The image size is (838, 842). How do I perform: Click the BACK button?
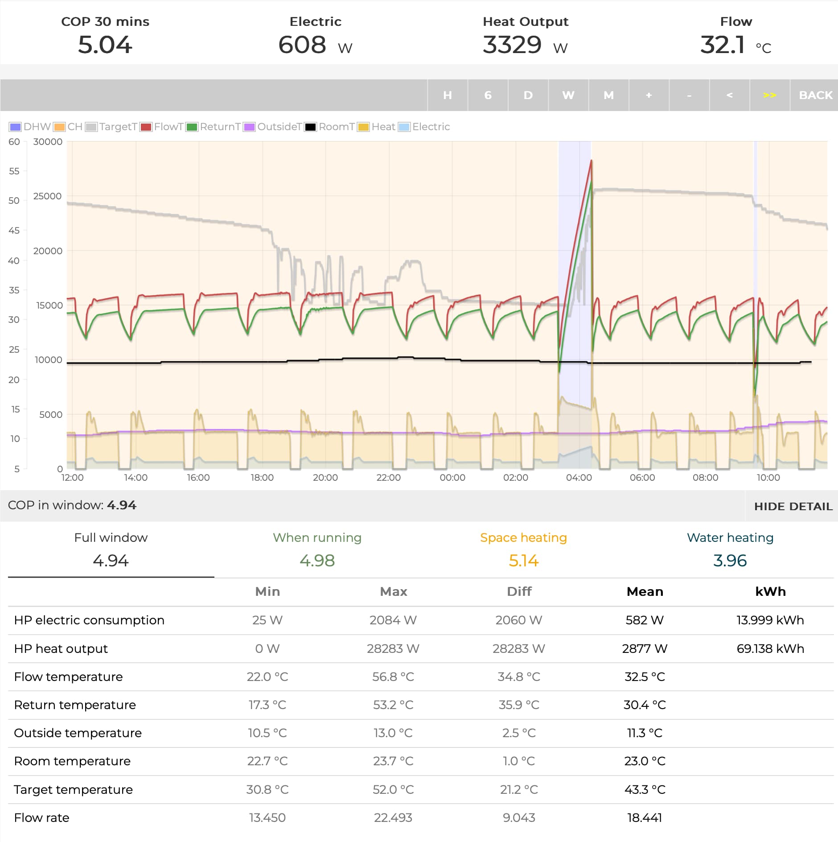point(815,95)
